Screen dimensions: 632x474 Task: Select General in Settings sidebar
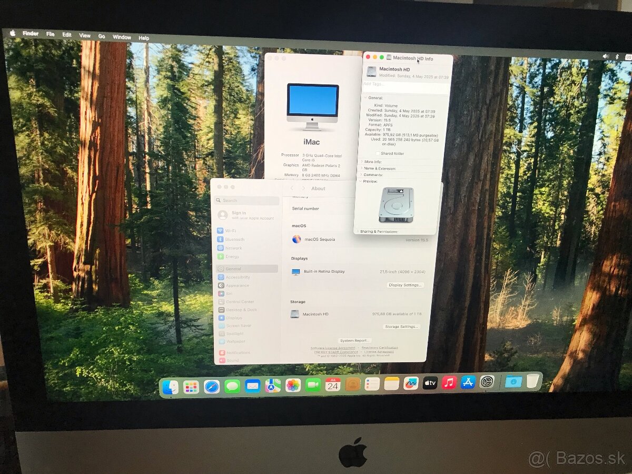(x=246, y=269)
